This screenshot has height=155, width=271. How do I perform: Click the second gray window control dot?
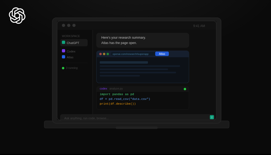click(69, 25)
